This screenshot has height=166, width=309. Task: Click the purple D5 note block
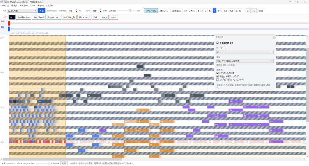235,101
